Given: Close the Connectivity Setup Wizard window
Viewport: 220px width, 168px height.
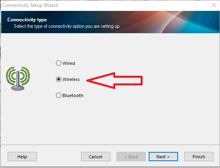Looking at the screenshot, I should pyautogui.click(x=214, y=5).
